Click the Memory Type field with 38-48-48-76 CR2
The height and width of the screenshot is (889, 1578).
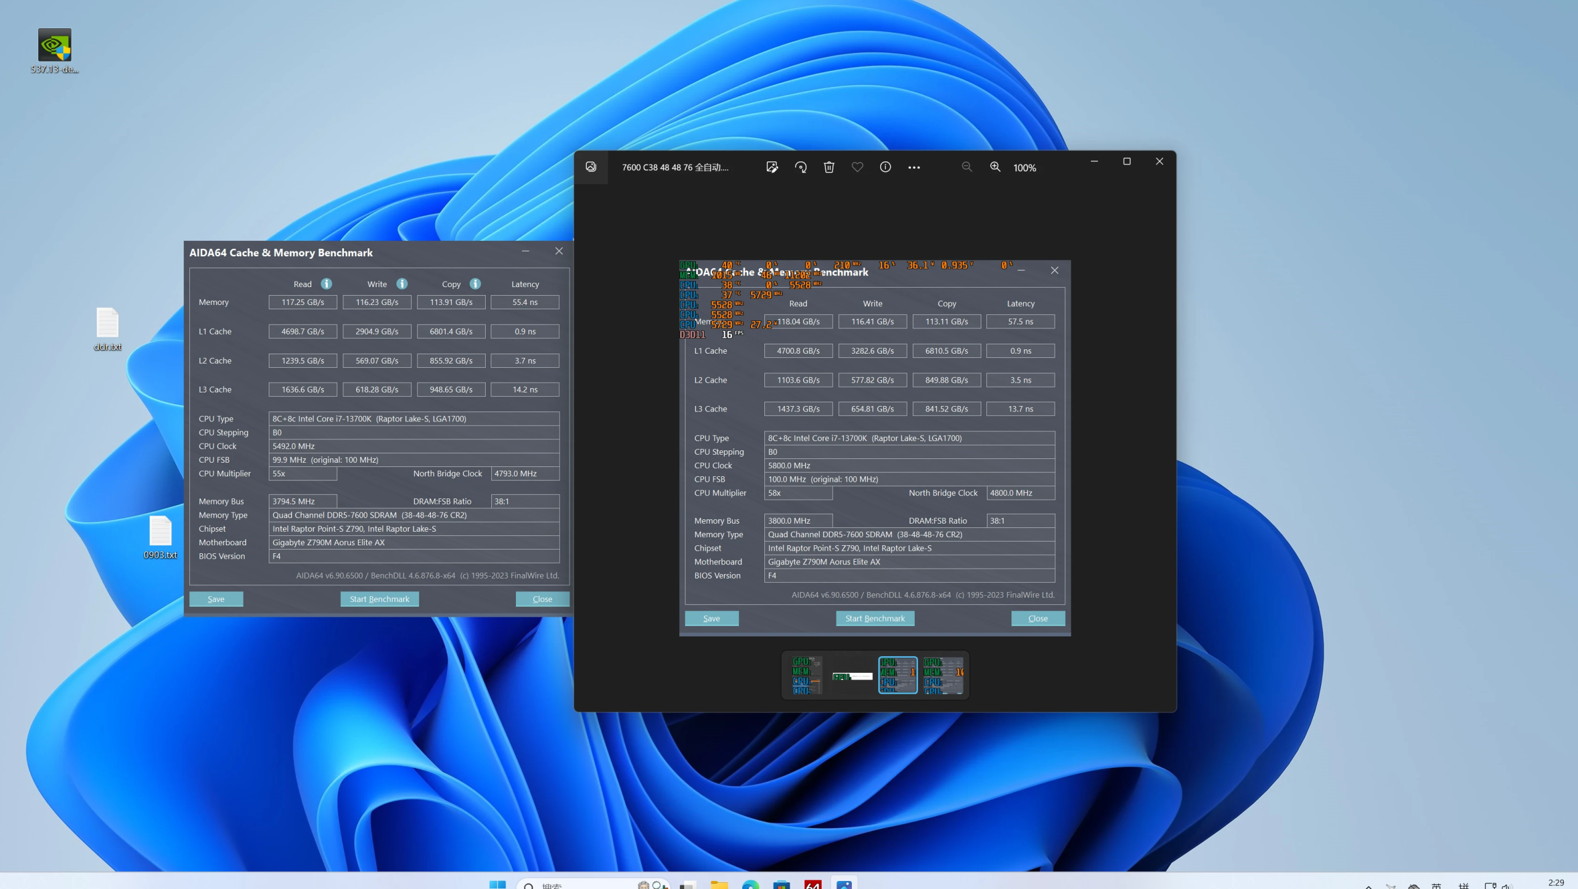click(414, 515)
